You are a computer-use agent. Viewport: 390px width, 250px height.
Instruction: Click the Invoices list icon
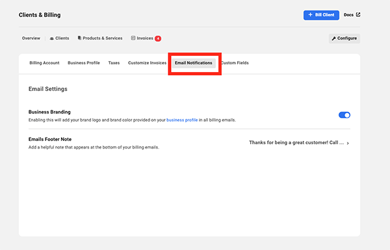click(133, 38)
